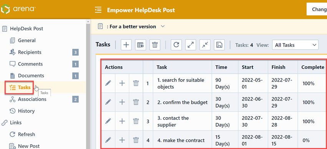
Task: Click the plus icon in the 'make the contract' row
Action: coord(122,140)
